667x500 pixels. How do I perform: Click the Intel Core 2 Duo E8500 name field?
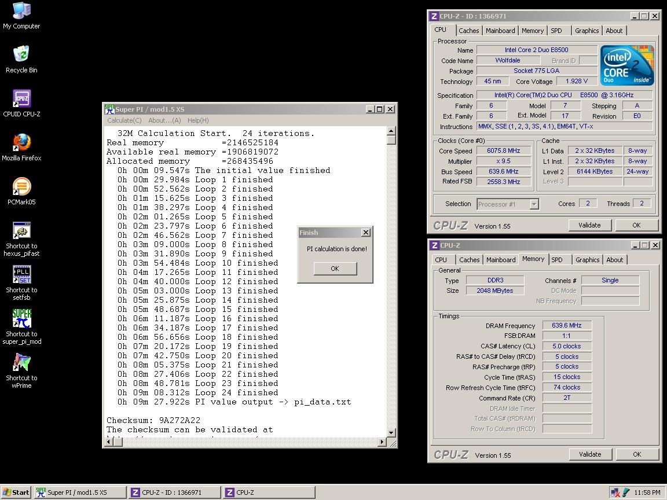tap(536, 50)
